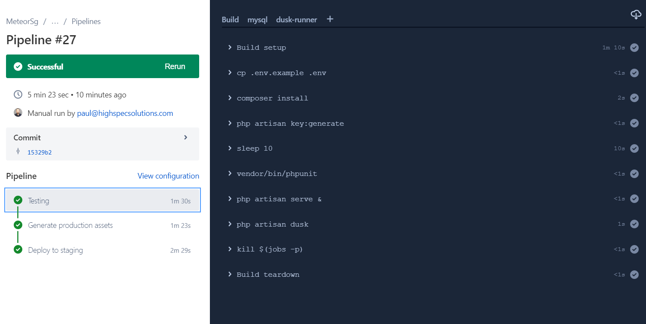Open the dusk-runner log tab

pyautogui.click(x=297, y=20)
